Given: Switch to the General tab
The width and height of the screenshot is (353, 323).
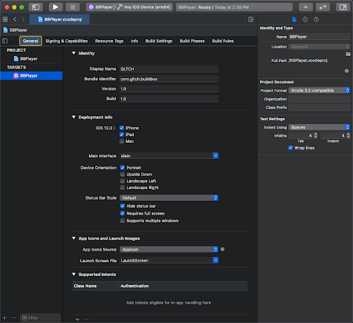Looking at the screenshot, I should coord(30,41).
